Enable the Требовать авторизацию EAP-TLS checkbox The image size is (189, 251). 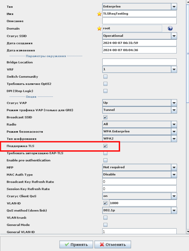coord(105,153)
